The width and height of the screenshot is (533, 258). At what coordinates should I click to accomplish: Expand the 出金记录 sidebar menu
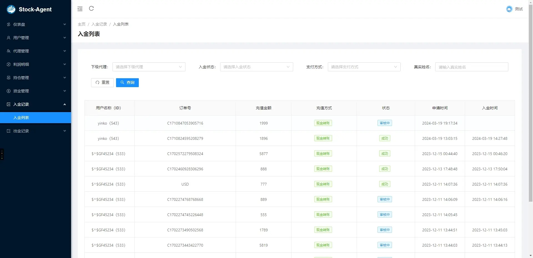[36, 131]
